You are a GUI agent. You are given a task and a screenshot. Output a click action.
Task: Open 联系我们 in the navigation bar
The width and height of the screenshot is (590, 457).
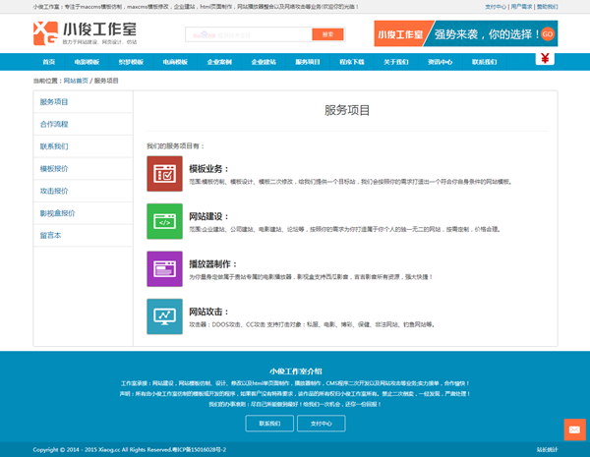point(485,62)
